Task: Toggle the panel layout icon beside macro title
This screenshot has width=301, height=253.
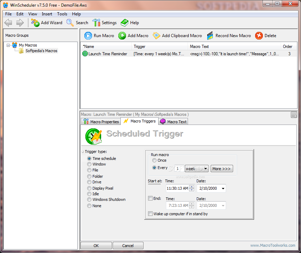Action: click(294, 115)
